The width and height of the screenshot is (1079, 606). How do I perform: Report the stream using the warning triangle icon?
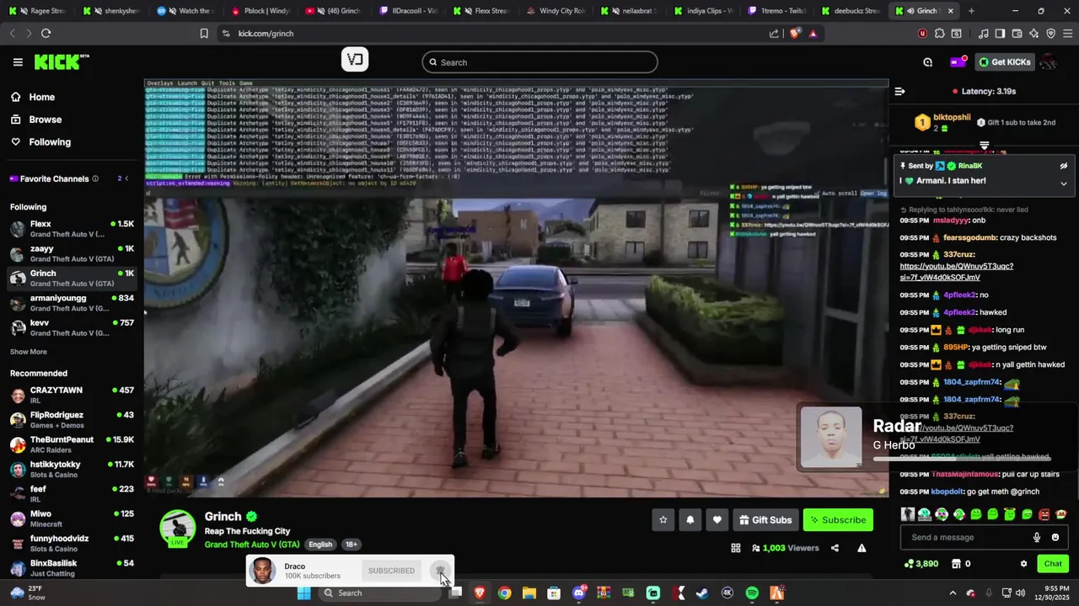point(862,548)
